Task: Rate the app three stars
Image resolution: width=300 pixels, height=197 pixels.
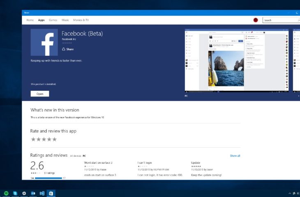Action: pyautogui.click(x=44, y=139)
